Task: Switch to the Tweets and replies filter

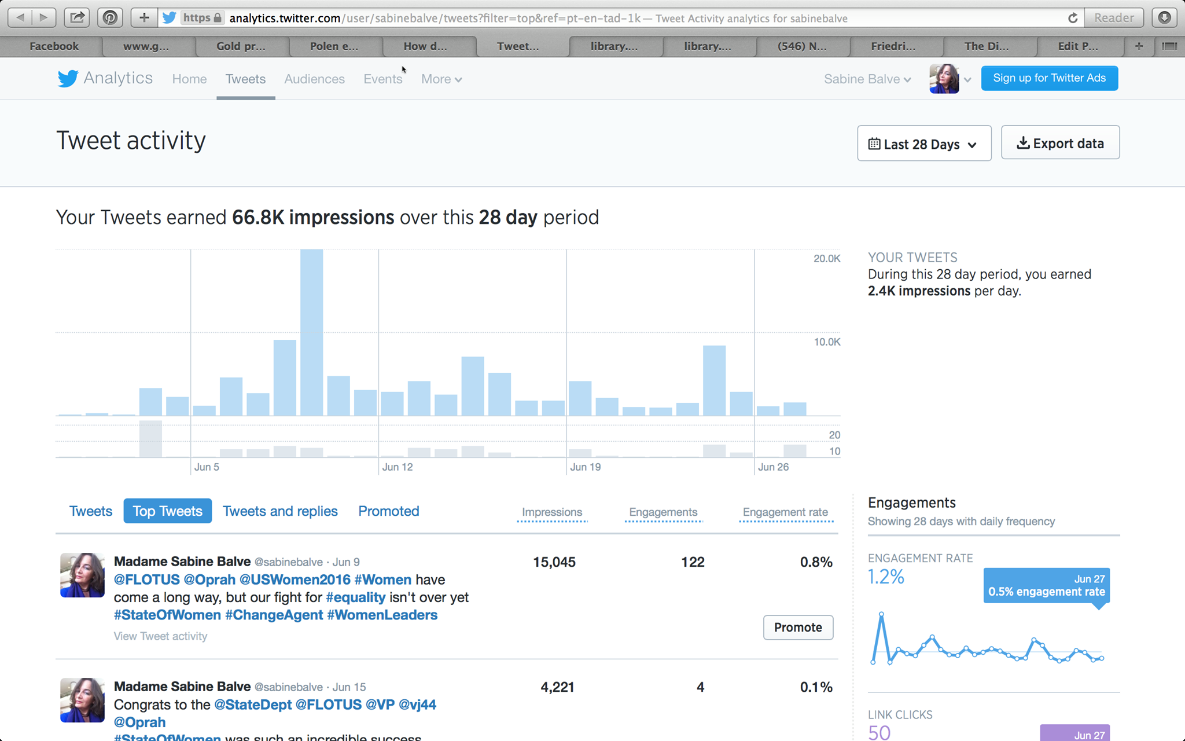Action: click(x=280, y=511)
